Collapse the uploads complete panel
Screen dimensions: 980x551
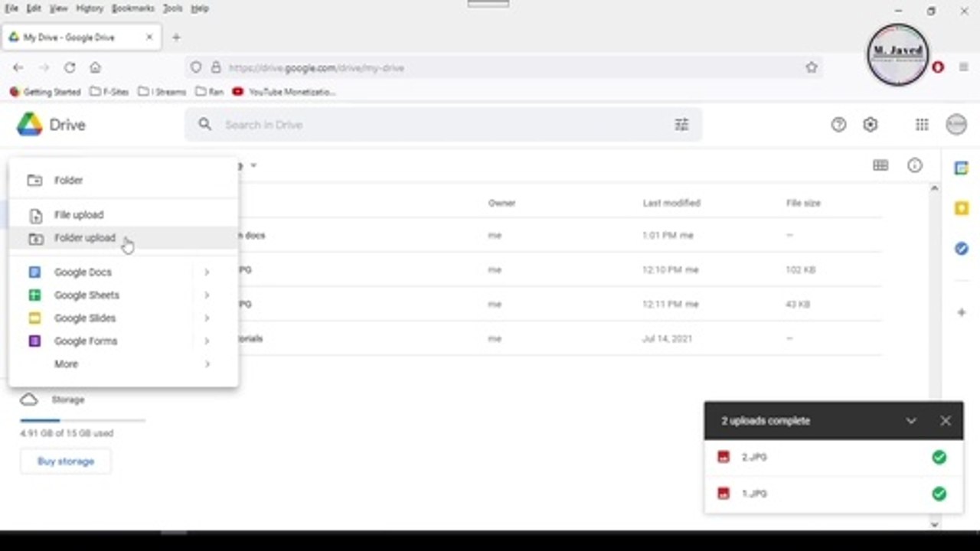pyautogui.click(x=911, y=421)
